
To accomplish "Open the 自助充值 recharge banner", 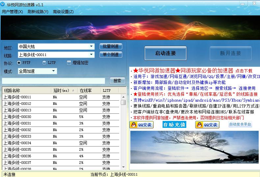I will click(x=174, y=125).
